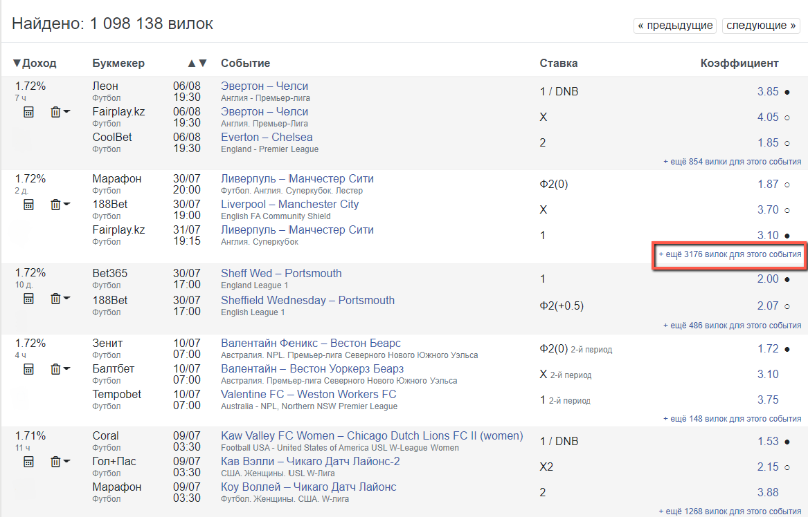The height and width of the screenshot is (517, 808).
Task: Sort by time descending with the down arrow next to Букмекер
Action: [x=203, y=64]
